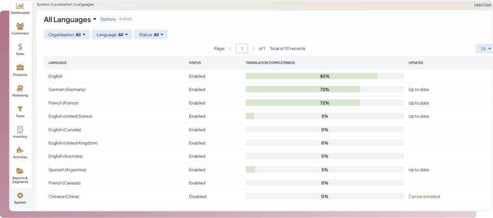
Task: Select the Products briefcase icon
Action: [20, 68]
